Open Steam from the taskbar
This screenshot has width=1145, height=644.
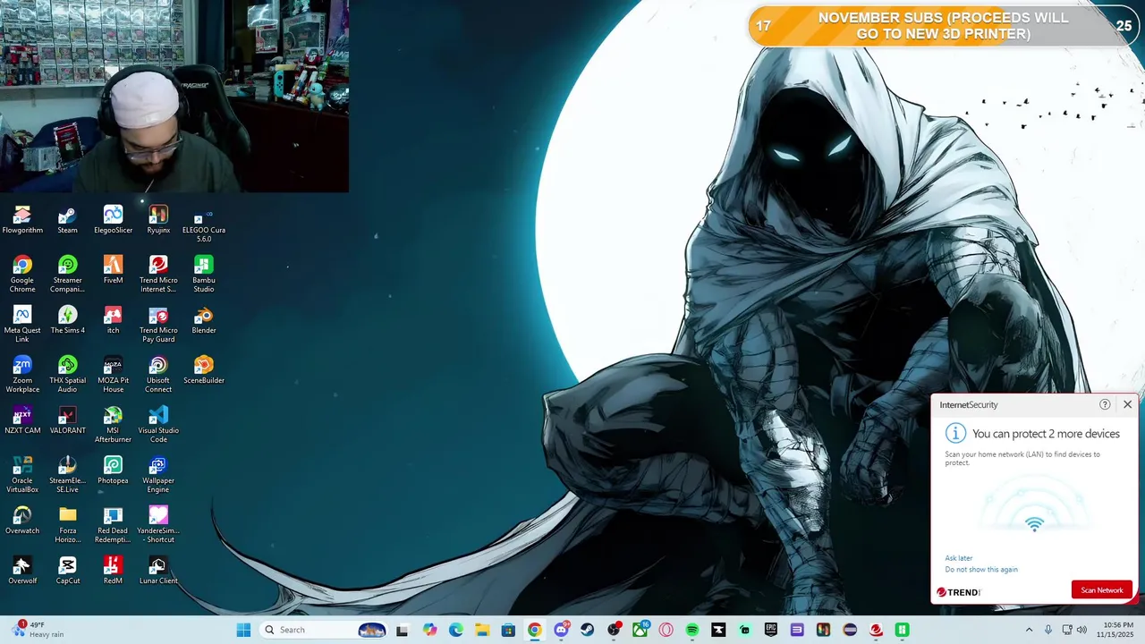(587, 630)
